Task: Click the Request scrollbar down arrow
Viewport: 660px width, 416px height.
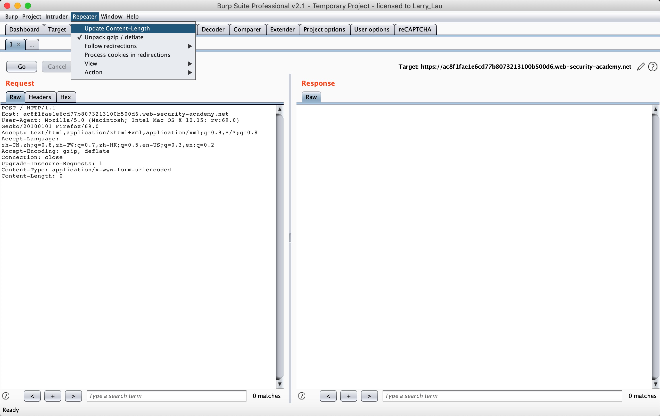Action: point(279,384)
